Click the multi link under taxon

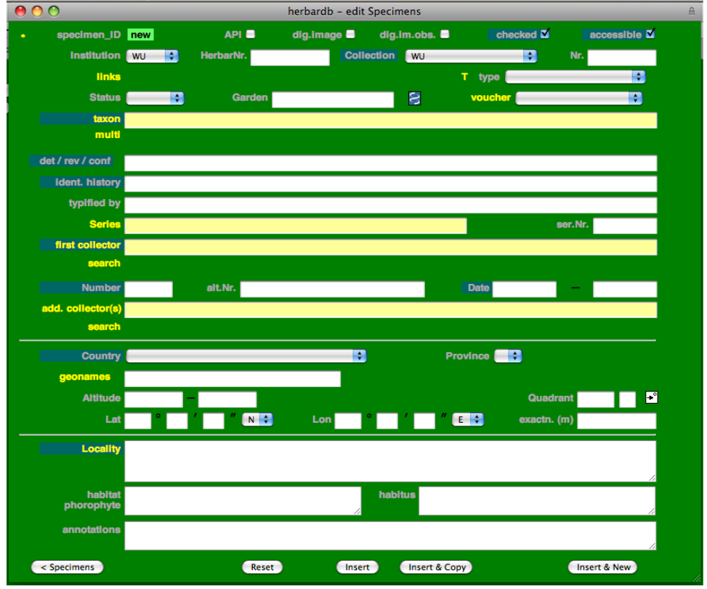pos(108,135)
